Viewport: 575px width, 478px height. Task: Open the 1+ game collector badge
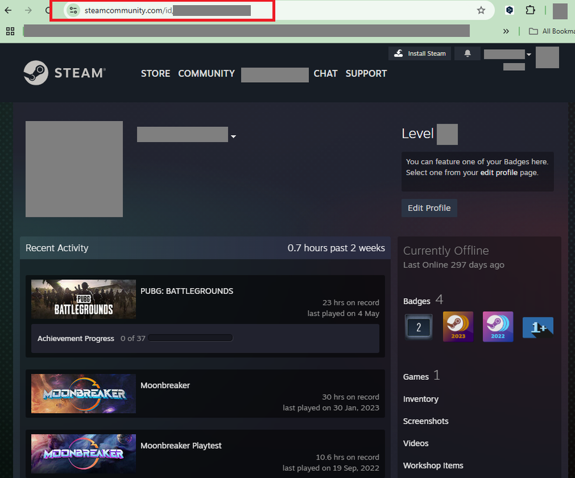coord(537,327)
